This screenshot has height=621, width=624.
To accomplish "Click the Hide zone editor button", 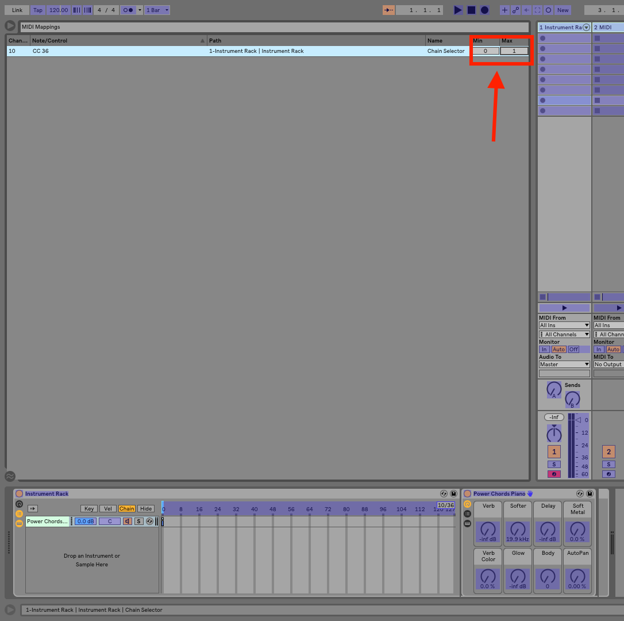I will (x=146, y=509).
